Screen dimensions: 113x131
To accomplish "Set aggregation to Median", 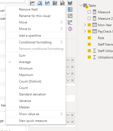I will point(36,107).
